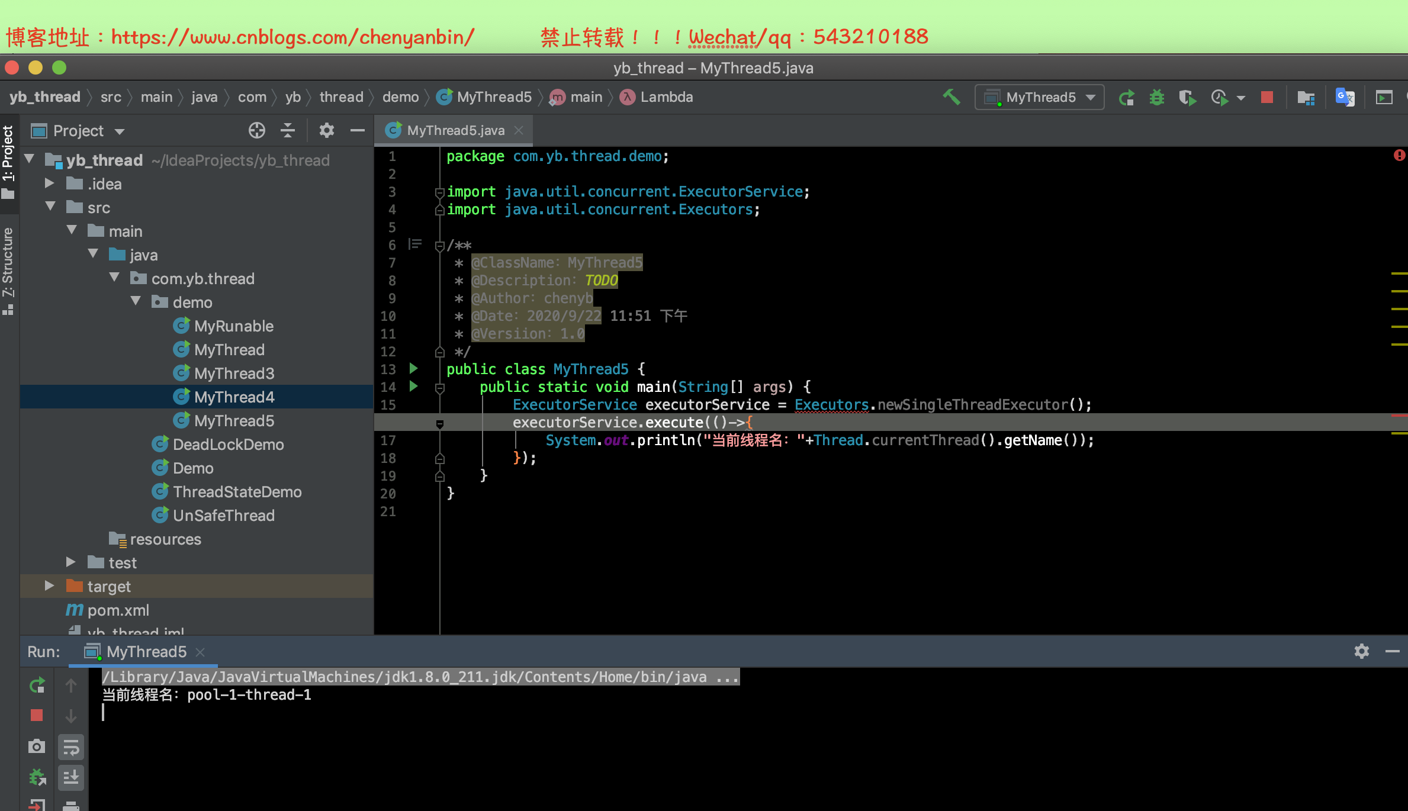Screen dimensions: 1408x811
Task: Open the profiler dropdown arrow
Action: (x=1241, y=98)
